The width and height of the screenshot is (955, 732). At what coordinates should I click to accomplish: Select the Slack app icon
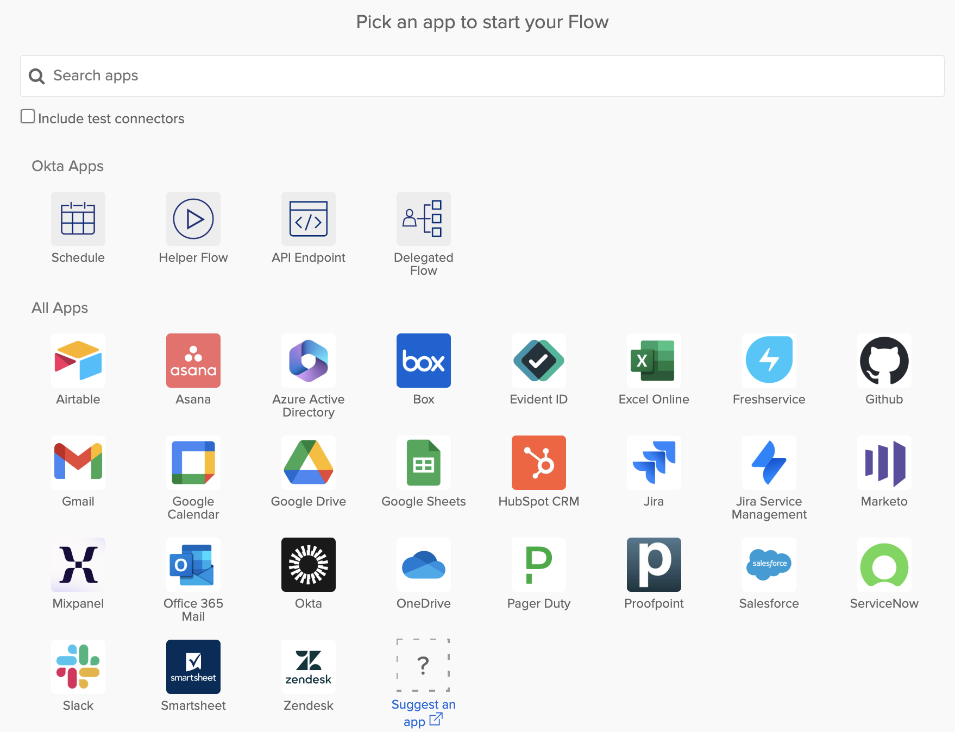click(x=78, y=667)
